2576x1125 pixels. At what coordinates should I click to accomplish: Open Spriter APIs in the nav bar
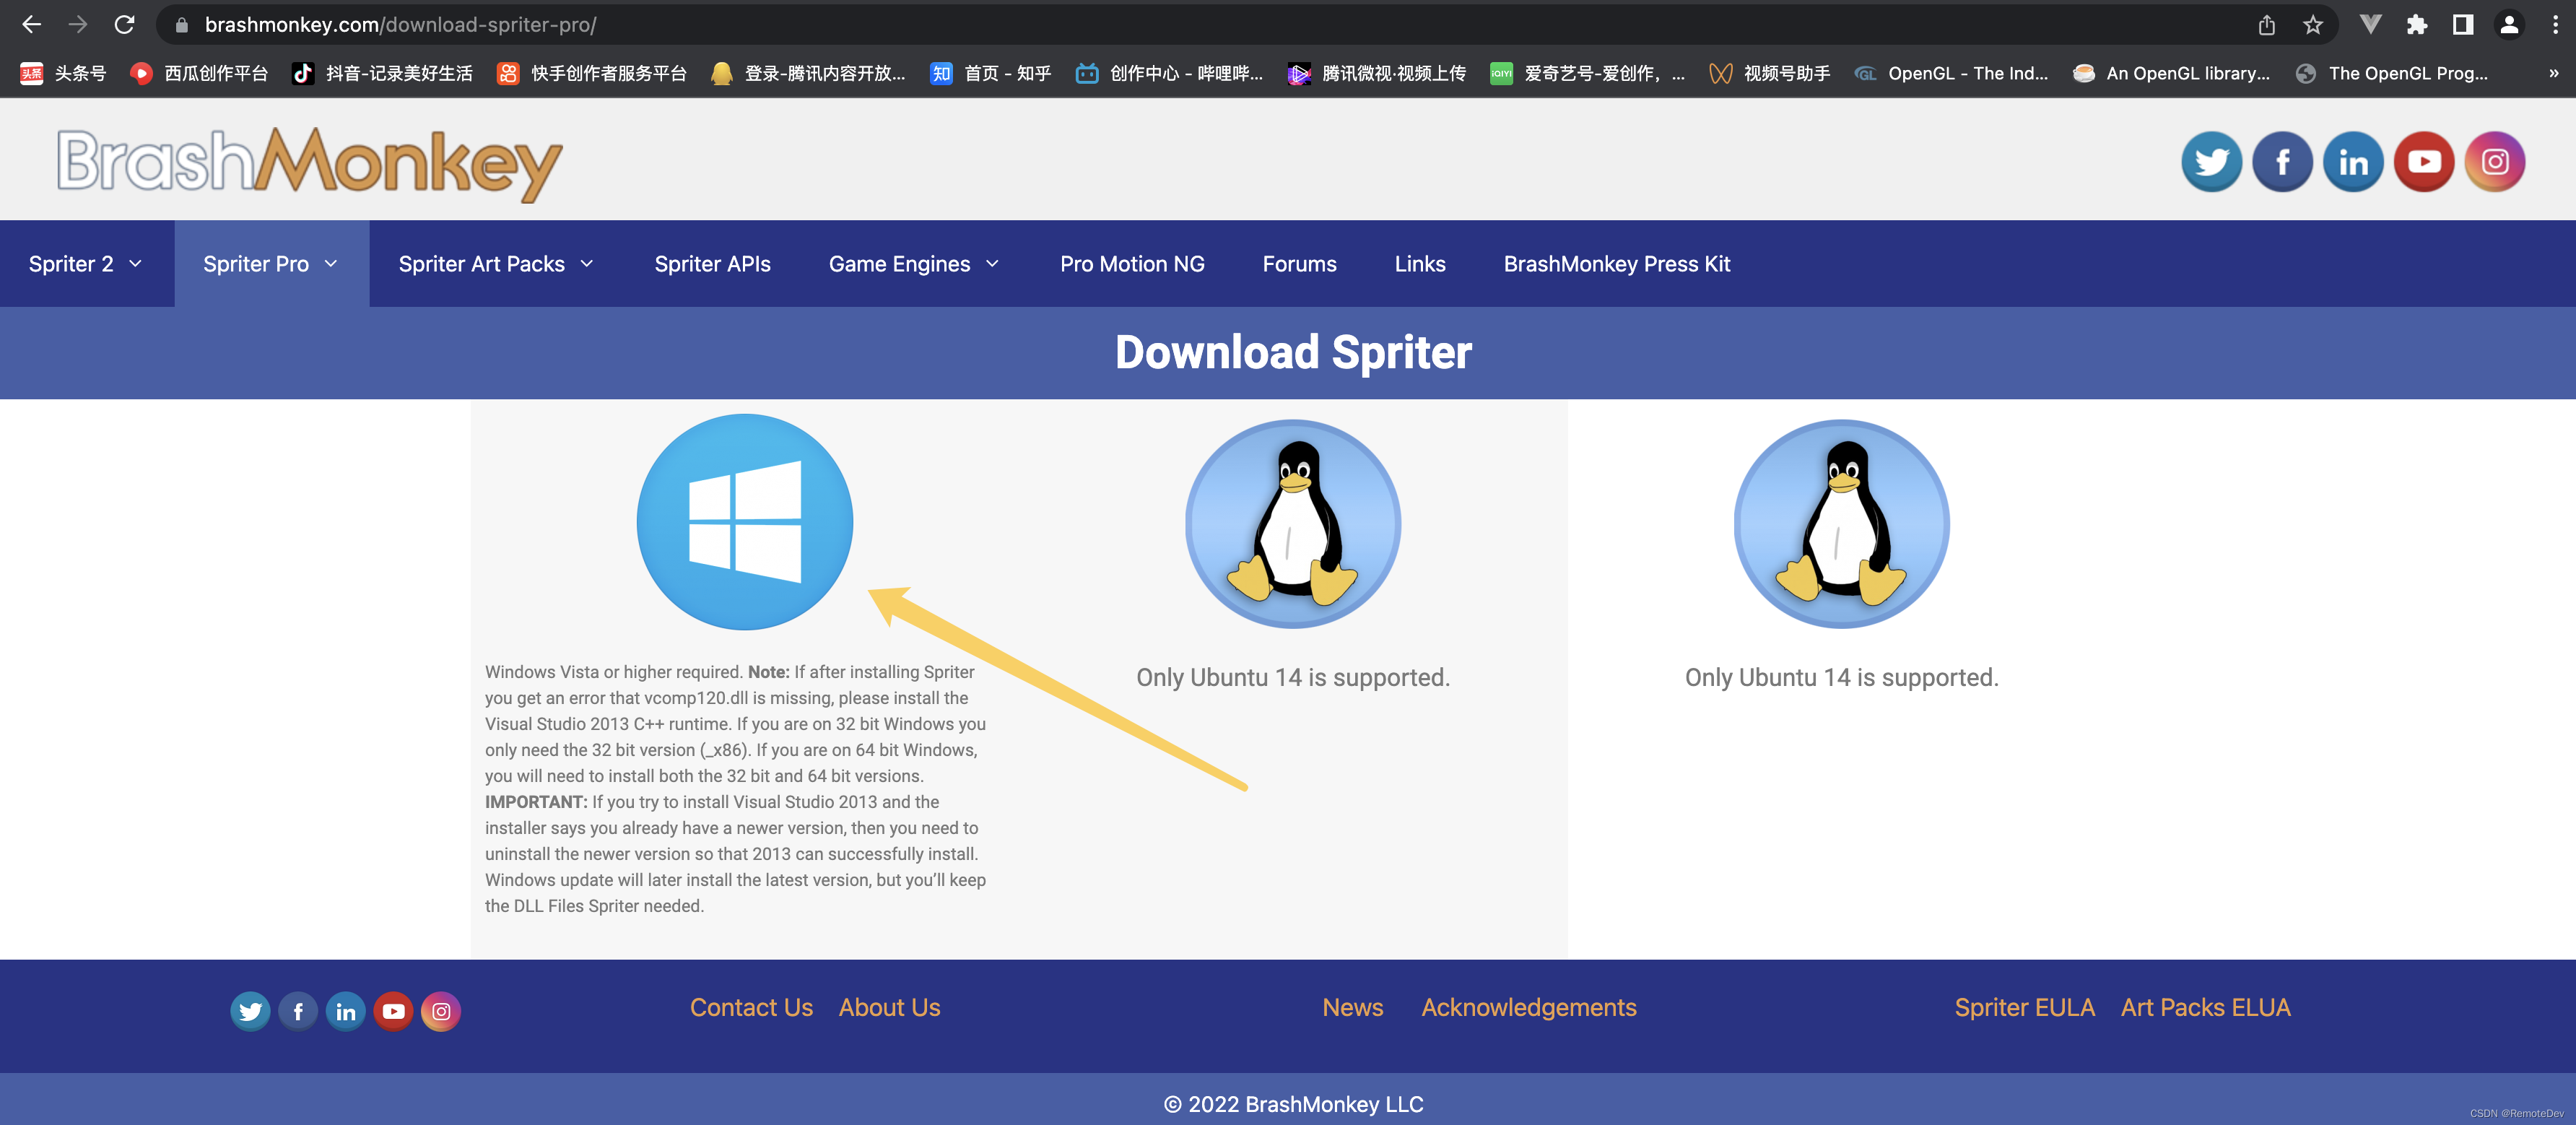[x=712, y=264]
